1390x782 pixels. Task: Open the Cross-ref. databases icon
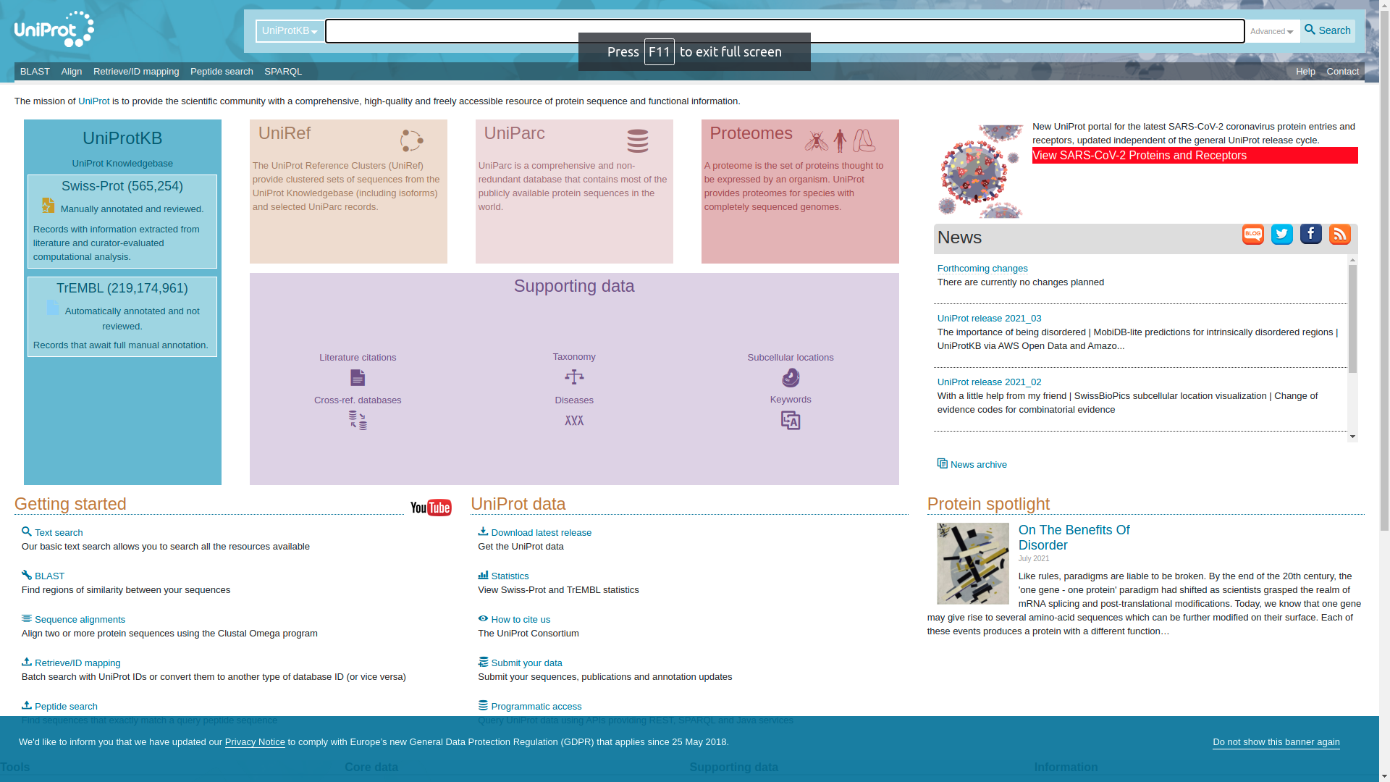click(358, 421)
